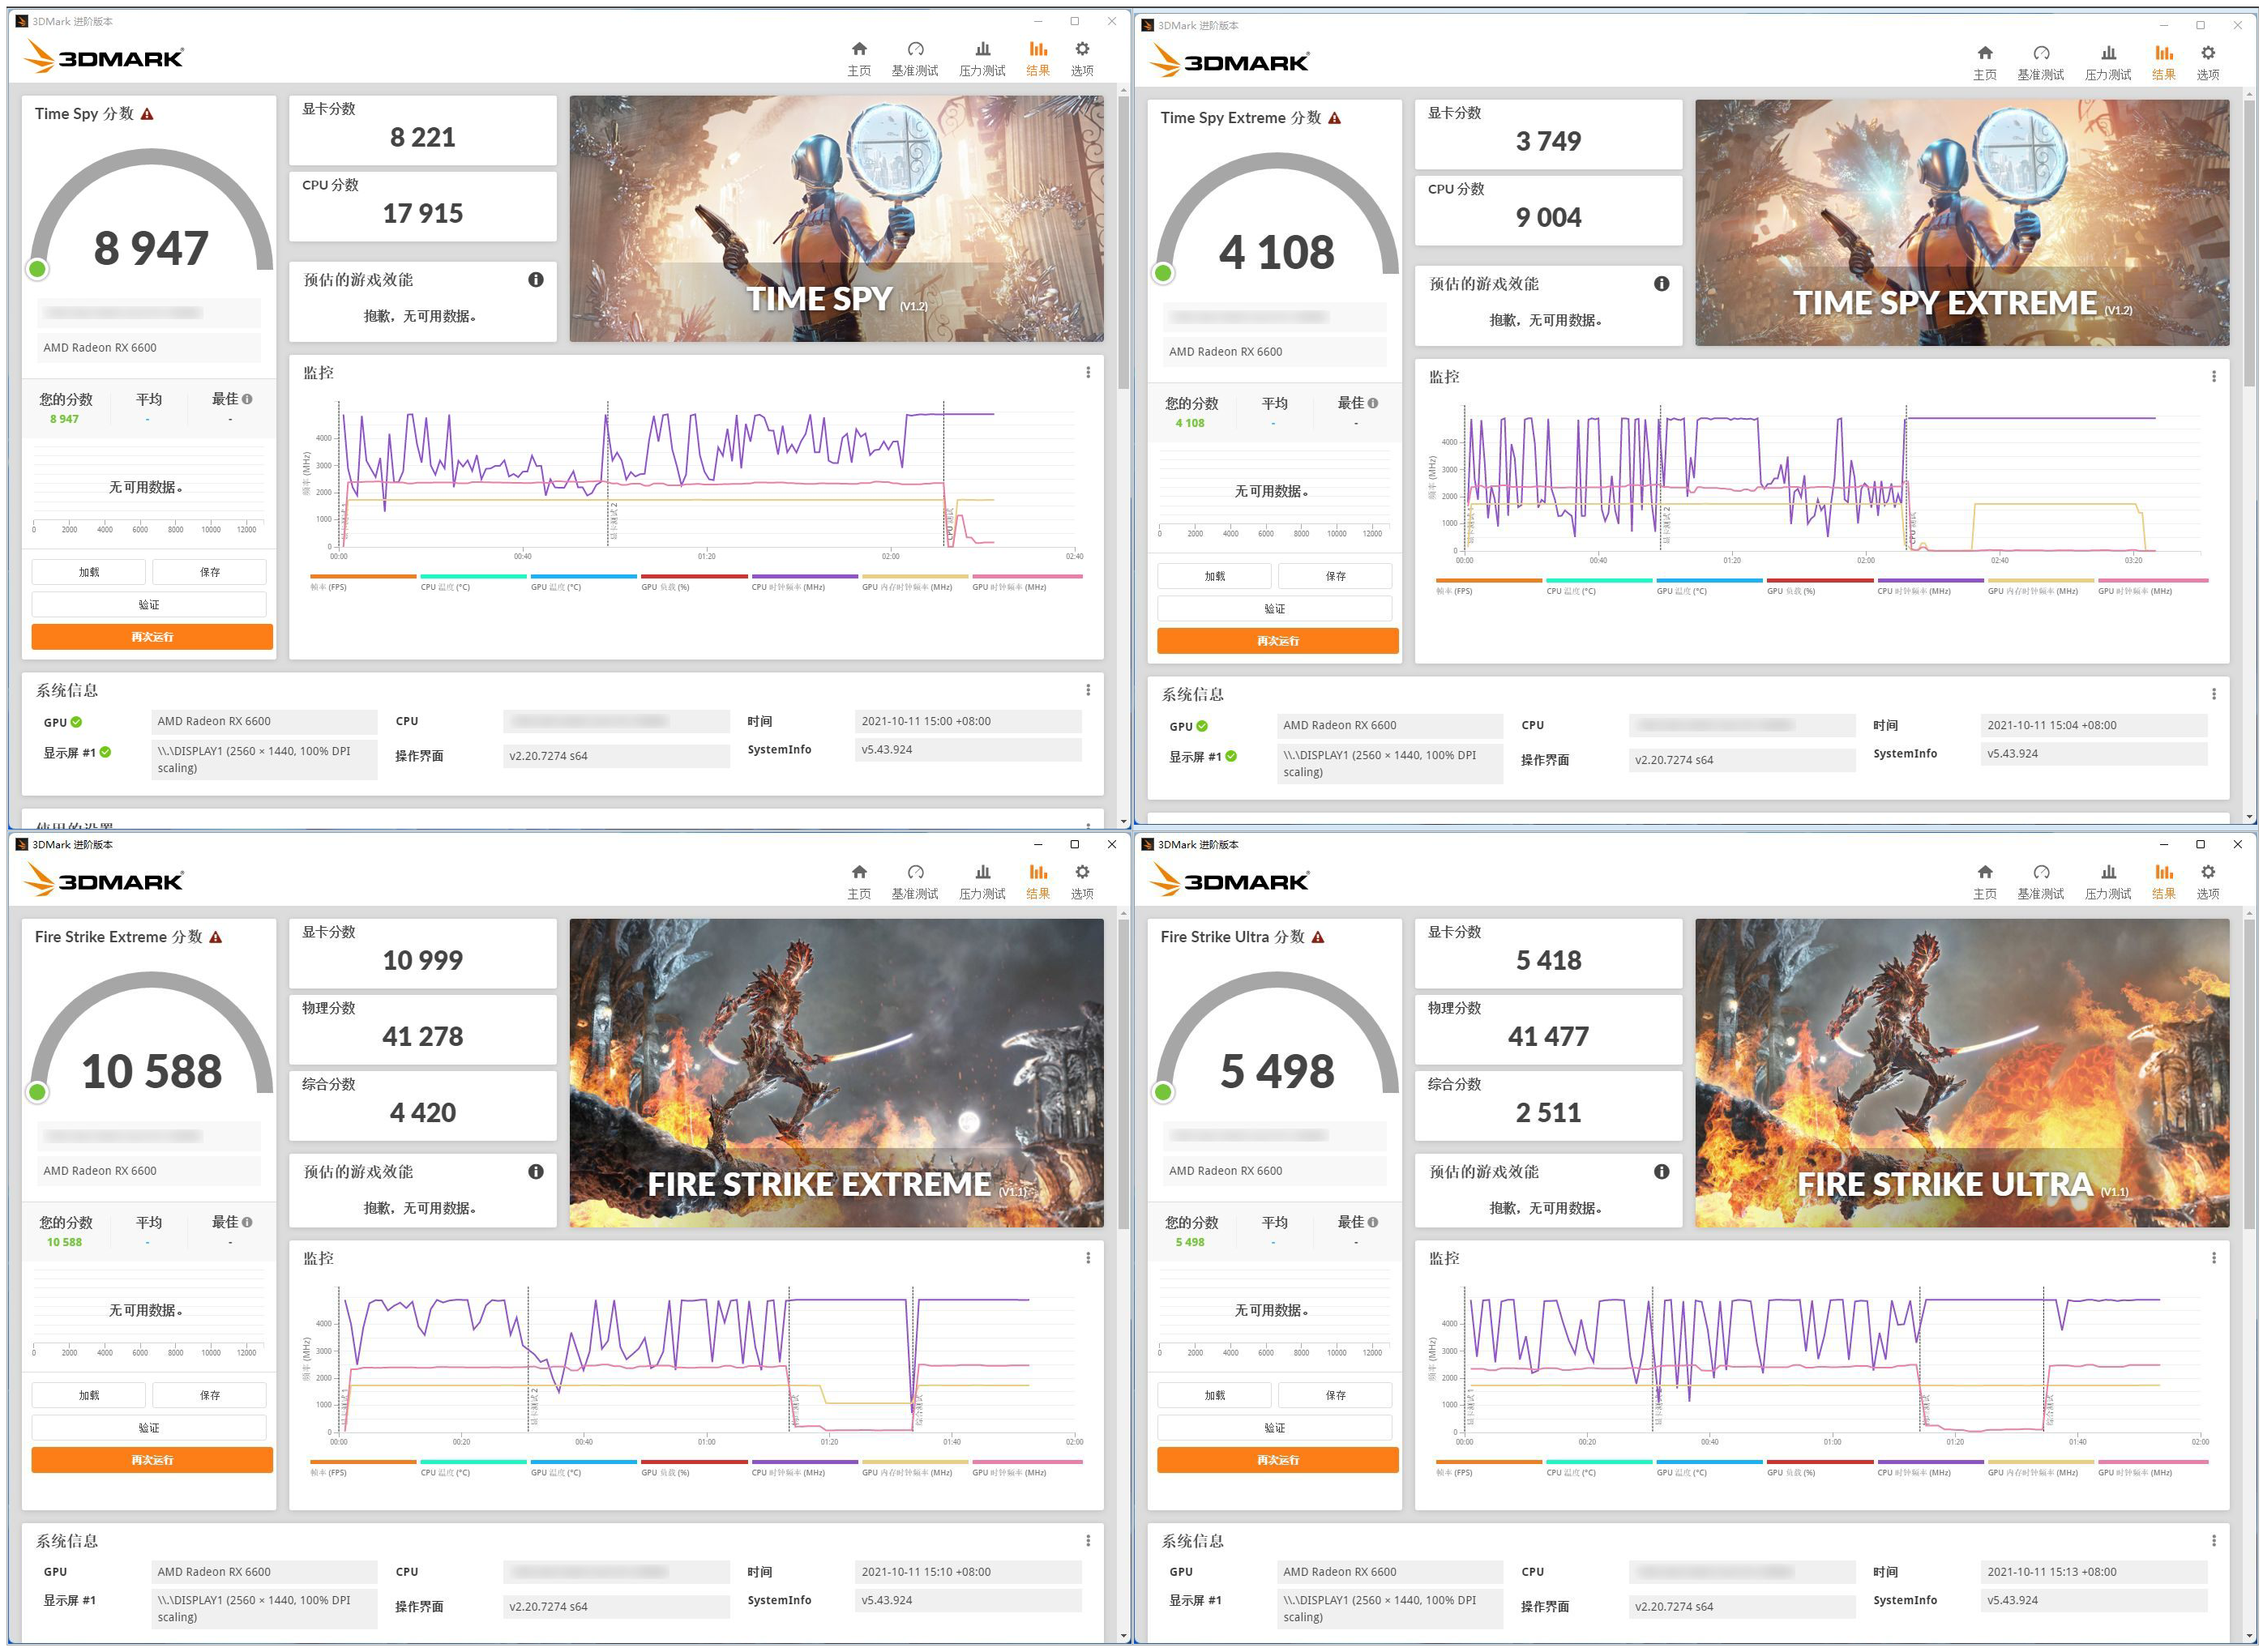Open Benchmarks icon in Time Spy window

click(x=914, y=58)
